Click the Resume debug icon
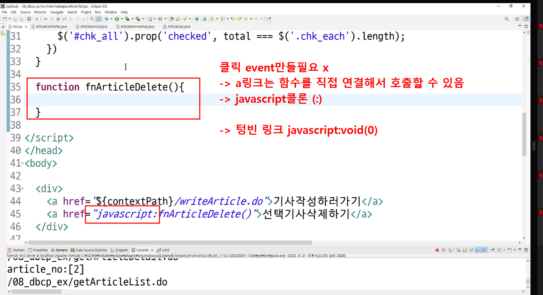 point(46,19)
